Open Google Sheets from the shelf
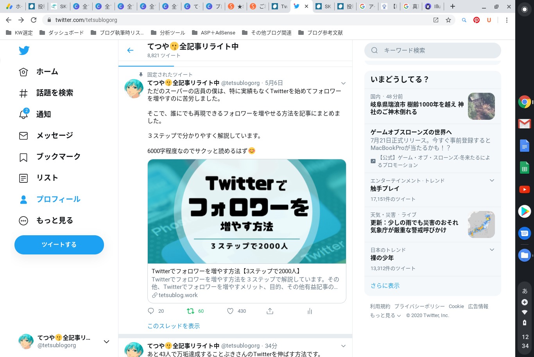The height and width of the screenshot is (357, 534). point(525,168)
